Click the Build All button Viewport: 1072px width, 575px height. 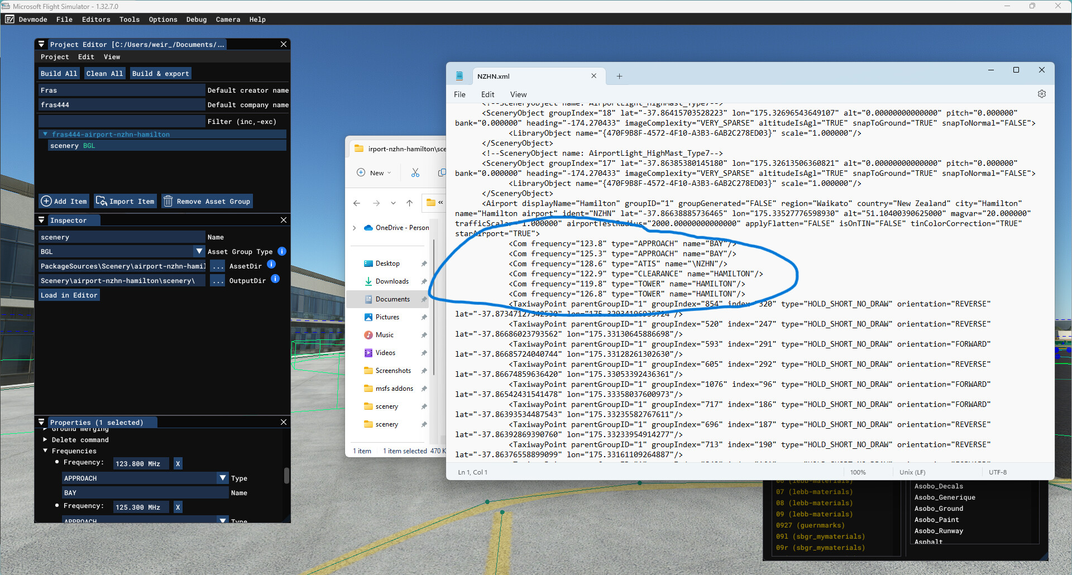point(59,73)
